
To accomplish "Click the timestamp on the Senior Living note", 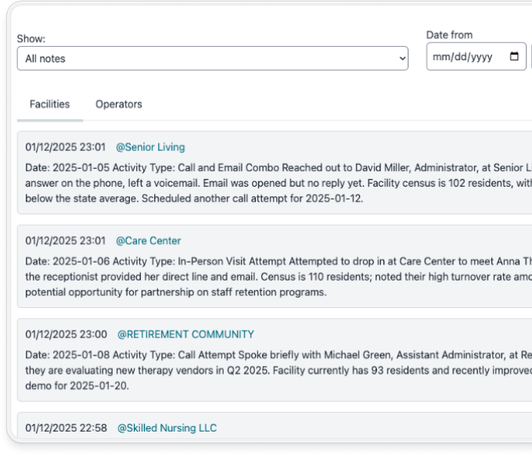I will (65, 147).
